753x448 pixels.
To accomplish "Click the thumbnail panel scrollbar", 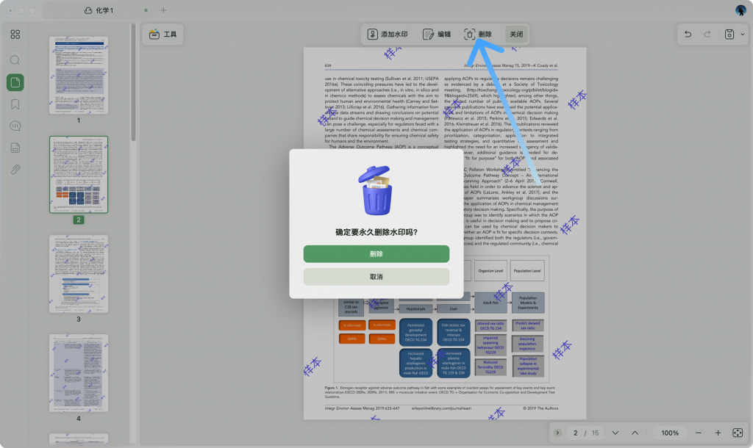I will pos(134,82).
